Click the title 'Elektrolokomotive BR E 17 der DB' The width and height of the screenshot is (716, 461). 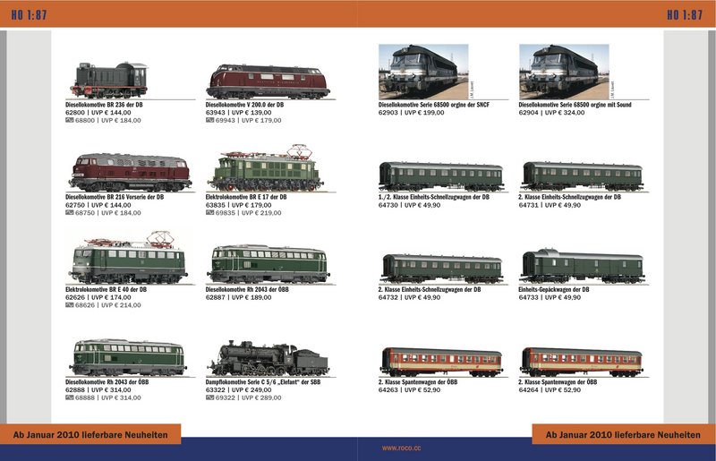pyautogui.click(x=246, y=197)
